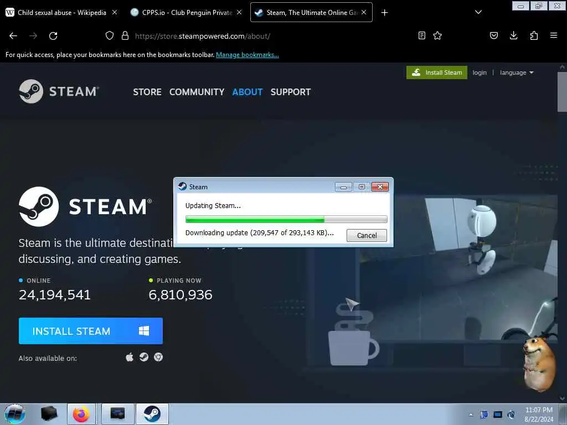Select the Chrome OS download icon
The height and width of the screenshot is (425, 567).
[158, 357]
